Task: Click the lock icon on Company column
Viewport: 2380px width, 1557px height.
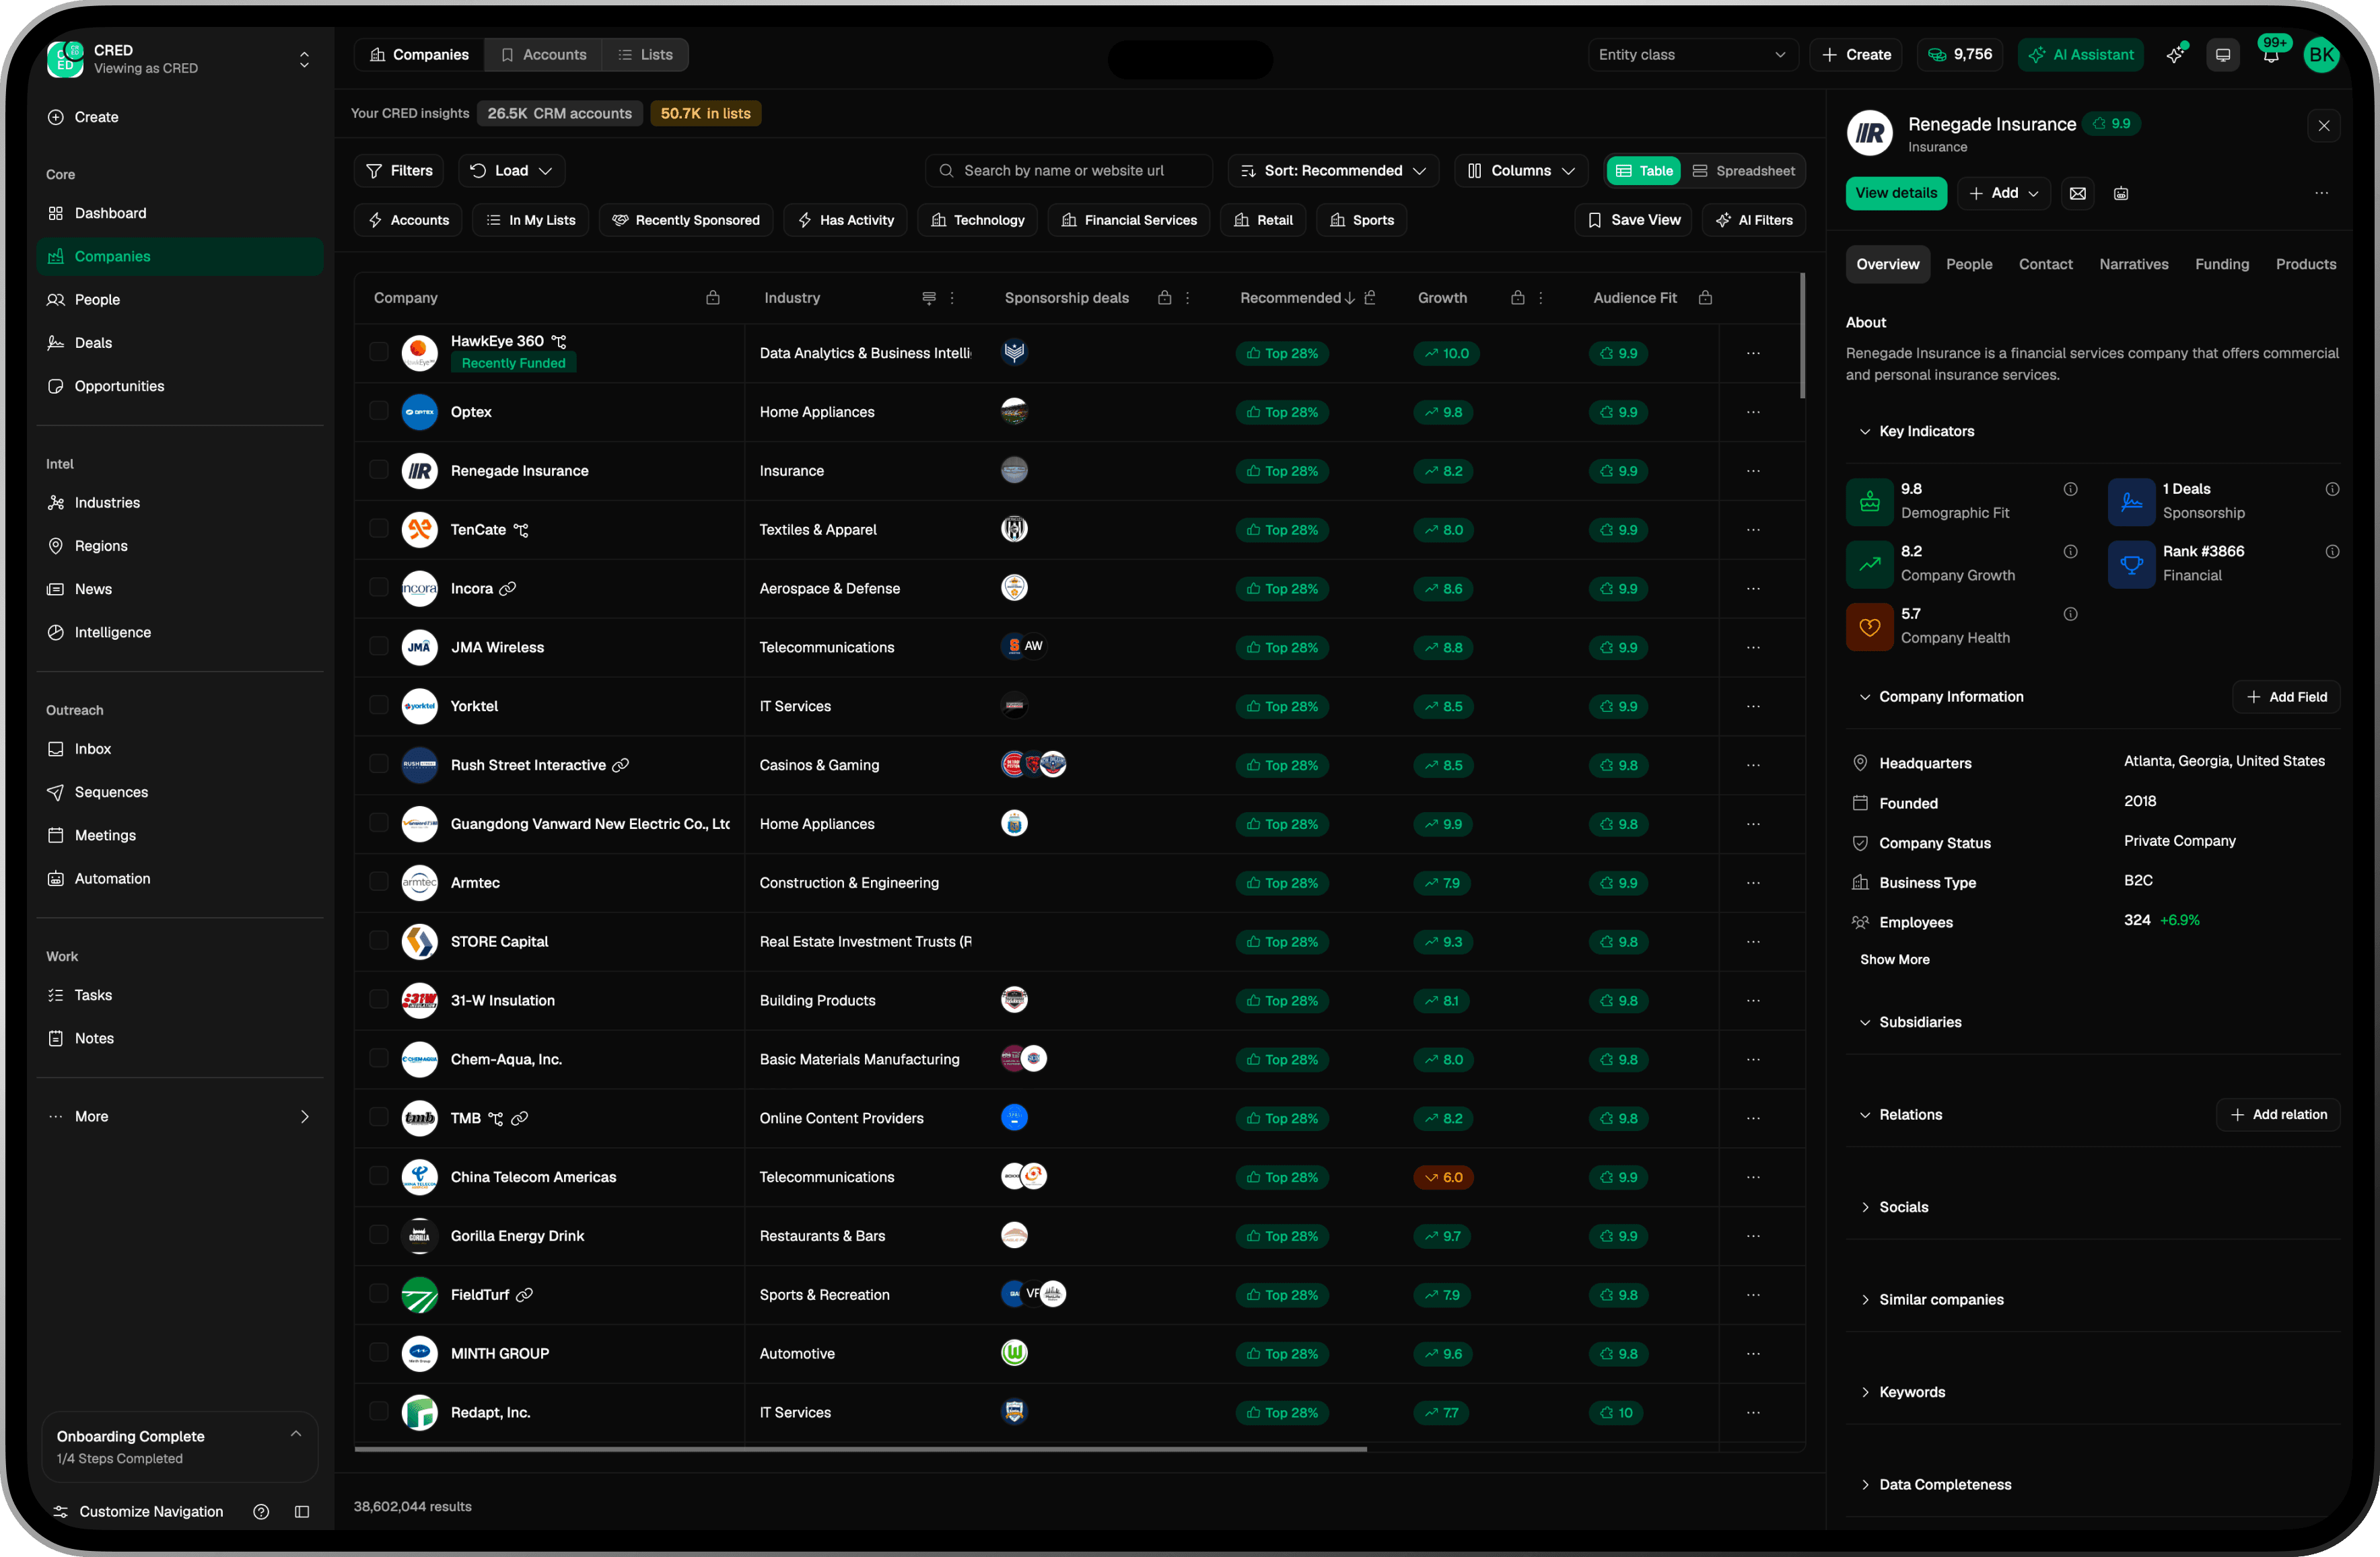Action: click(713, 298)
